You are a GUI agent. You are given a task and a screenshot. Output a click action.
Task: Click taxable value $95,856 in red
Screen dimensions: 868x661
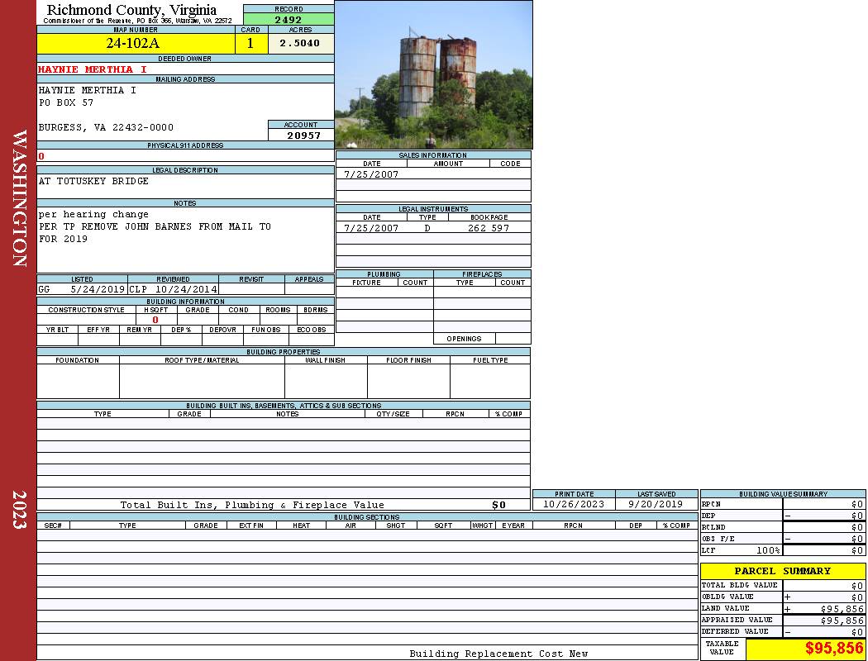pos(834,648)
